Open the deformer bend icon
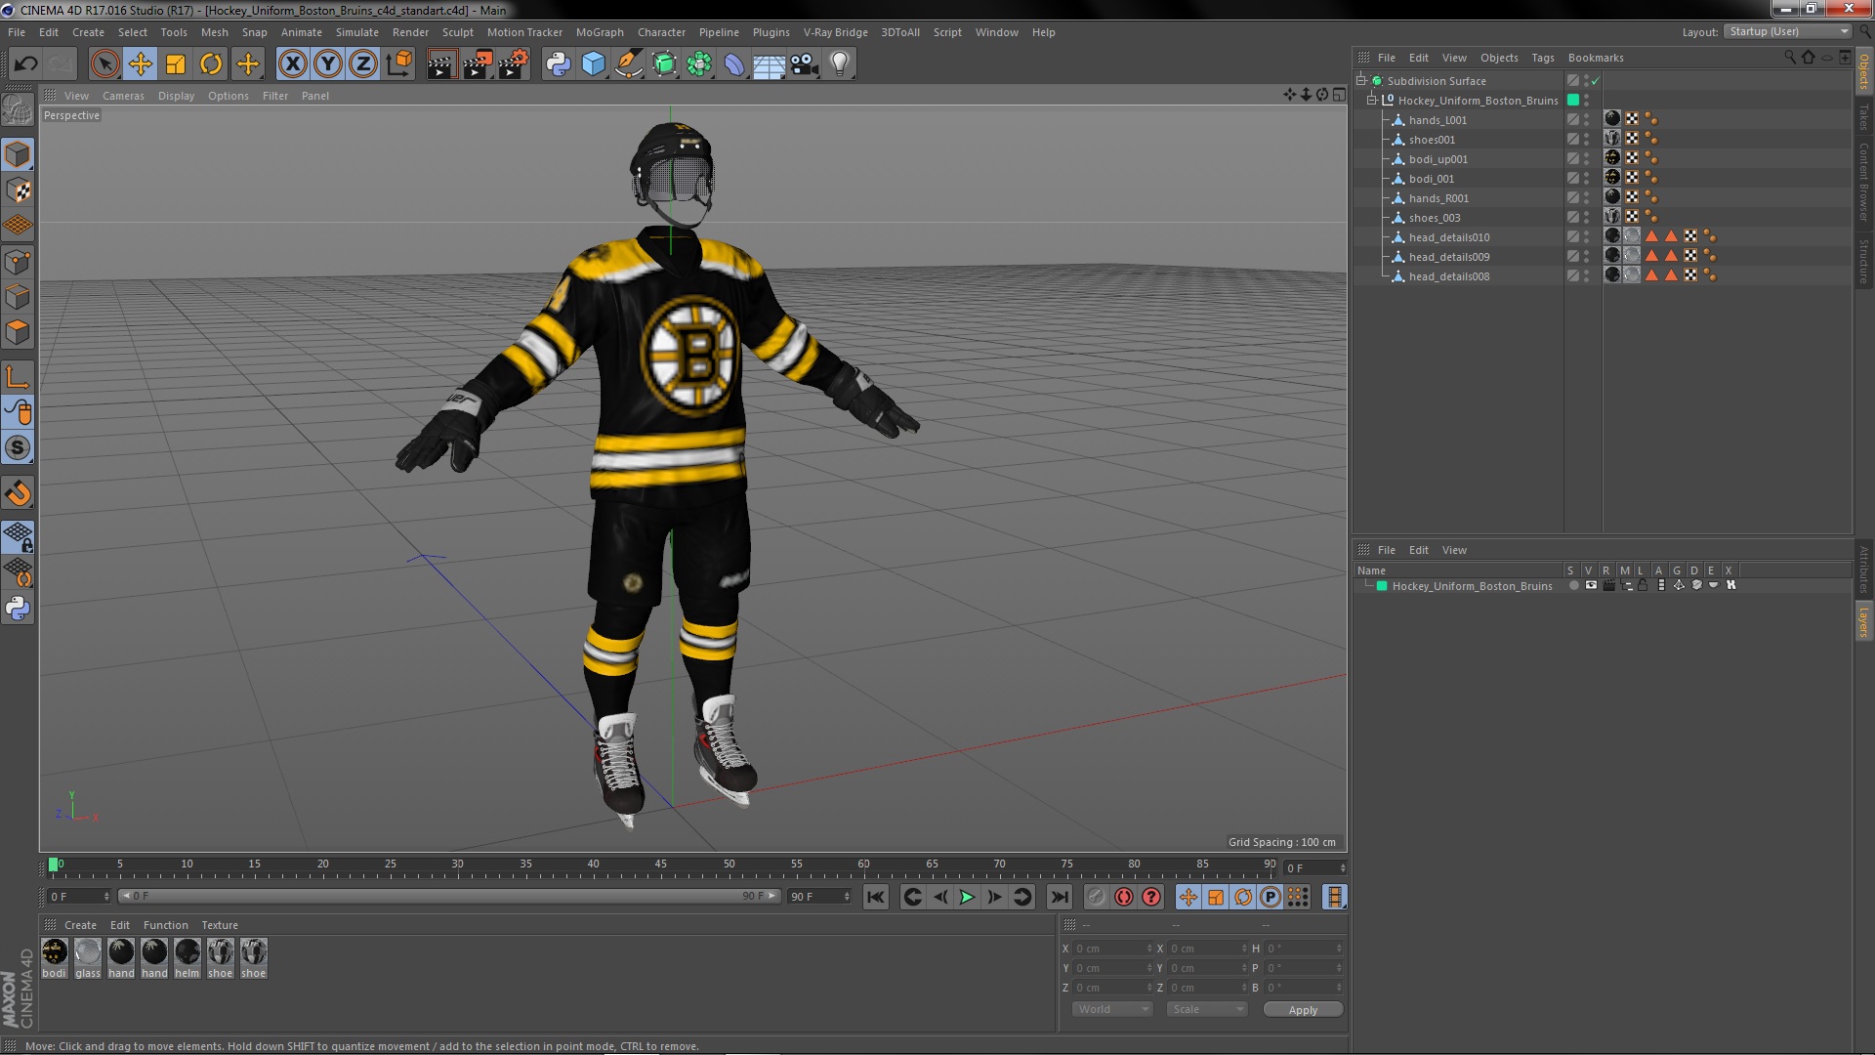 click(x=734, y=64)
